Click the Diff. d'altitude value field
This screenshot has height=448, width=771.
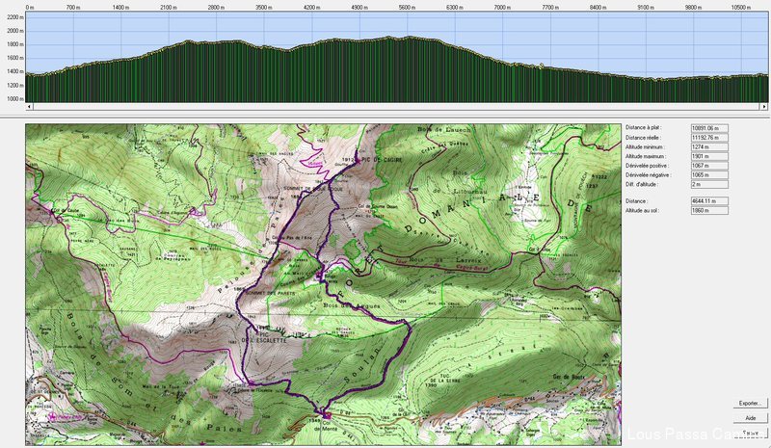coord(709,184)
